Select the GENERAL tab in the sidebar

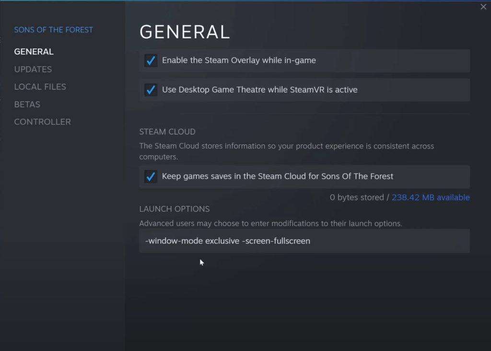[x=34, y=51]
